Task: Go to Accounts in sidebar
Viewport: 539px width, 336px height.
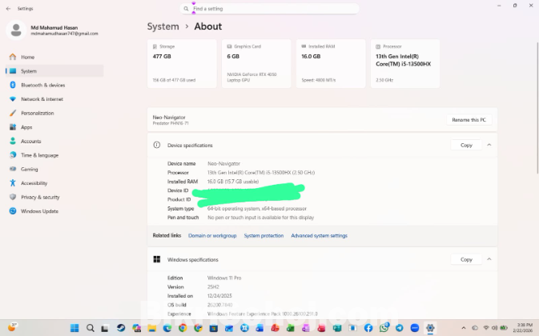Action: 30,141
